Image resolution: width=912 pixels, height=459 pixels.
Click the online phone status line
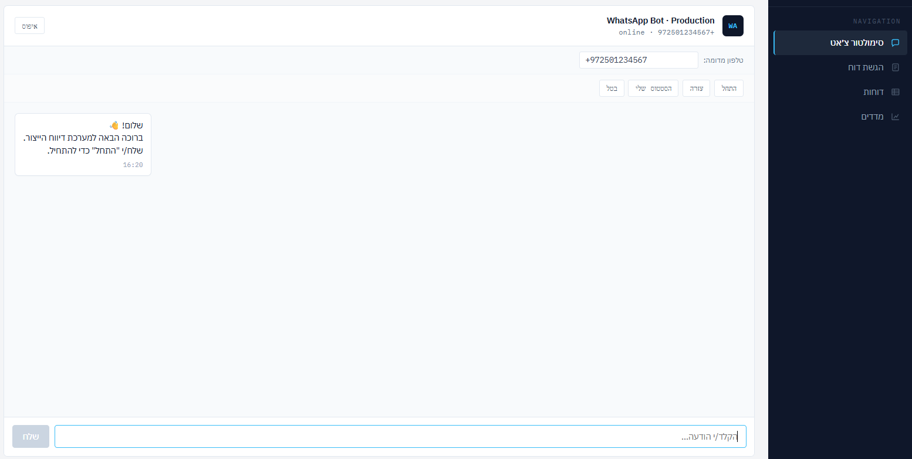click(667, 32)
